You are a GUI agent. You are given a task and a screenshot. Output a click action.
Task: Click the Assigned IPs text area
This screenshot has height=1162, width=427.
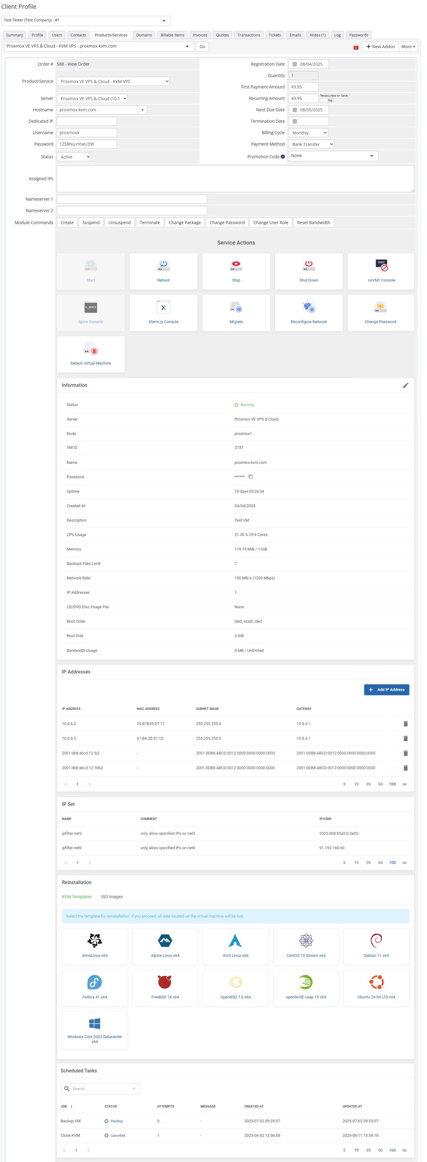coord(235,179)
